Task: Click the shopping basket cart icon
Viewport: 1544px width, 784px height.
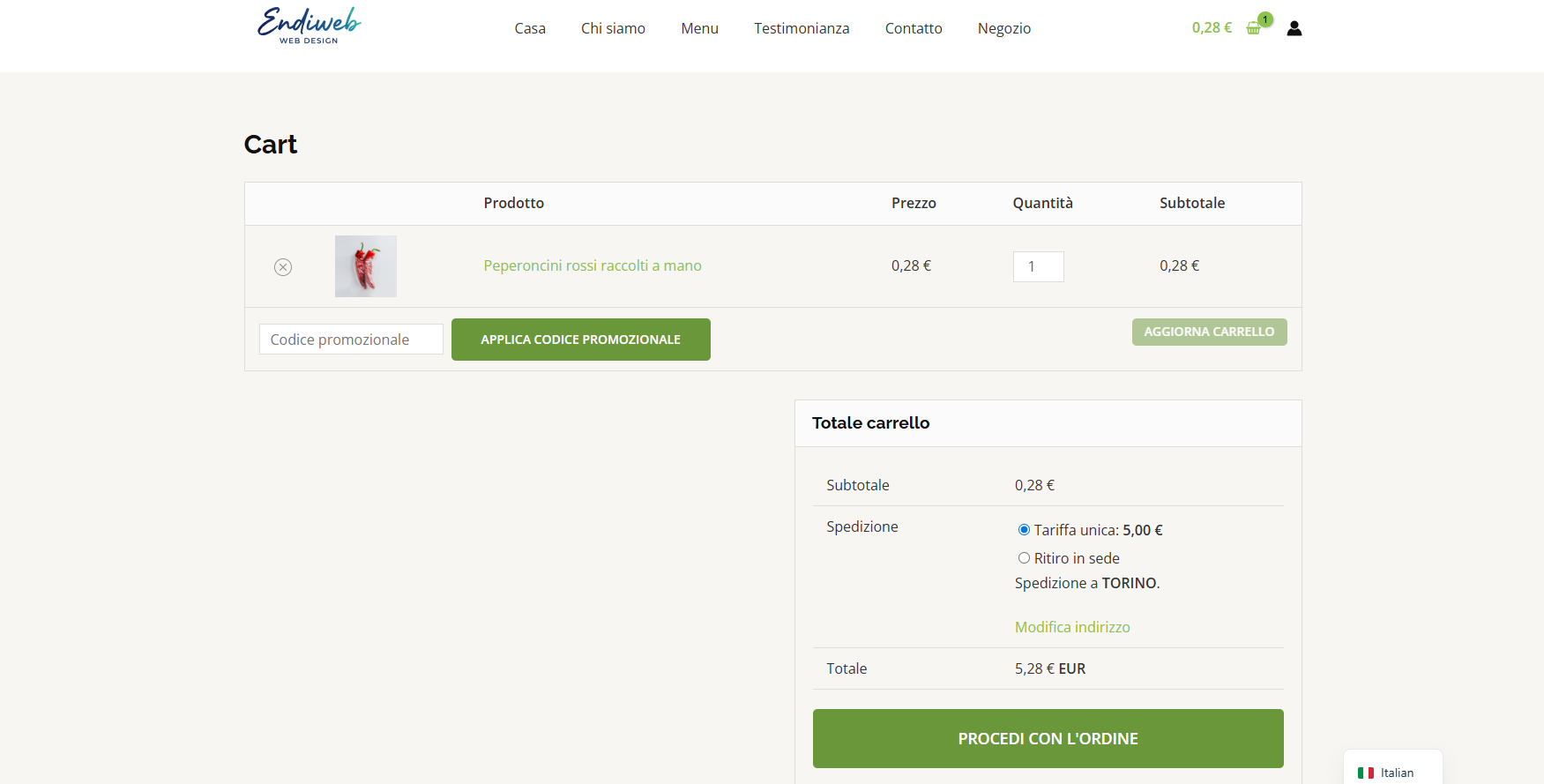Action: (1253, 28)
